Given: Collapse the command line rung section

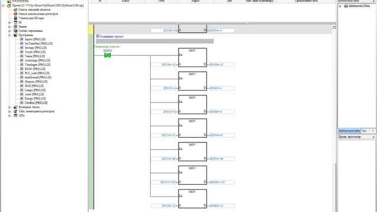Looking at the screenshot, I should coord(98,36).
